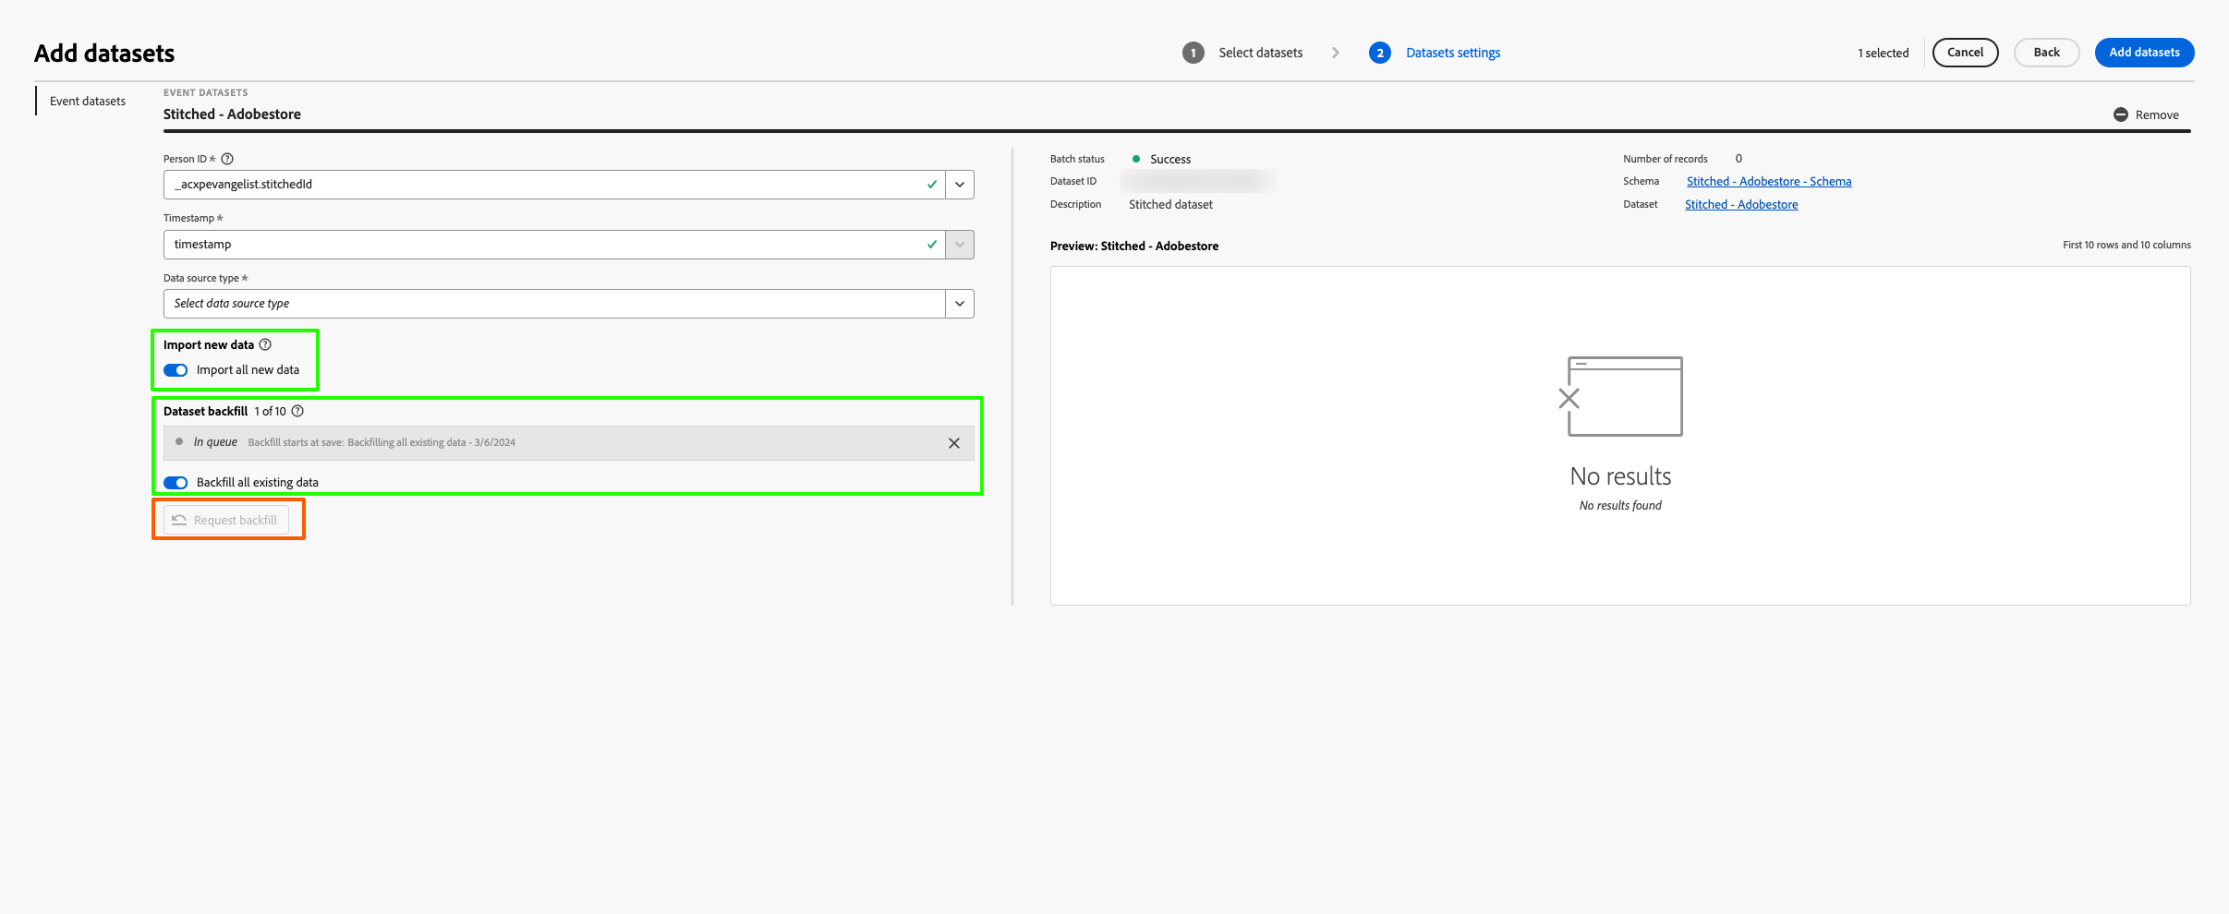The image size is (2229, 914).
Task: Click the Cancel button
Action: point(1964,52)
